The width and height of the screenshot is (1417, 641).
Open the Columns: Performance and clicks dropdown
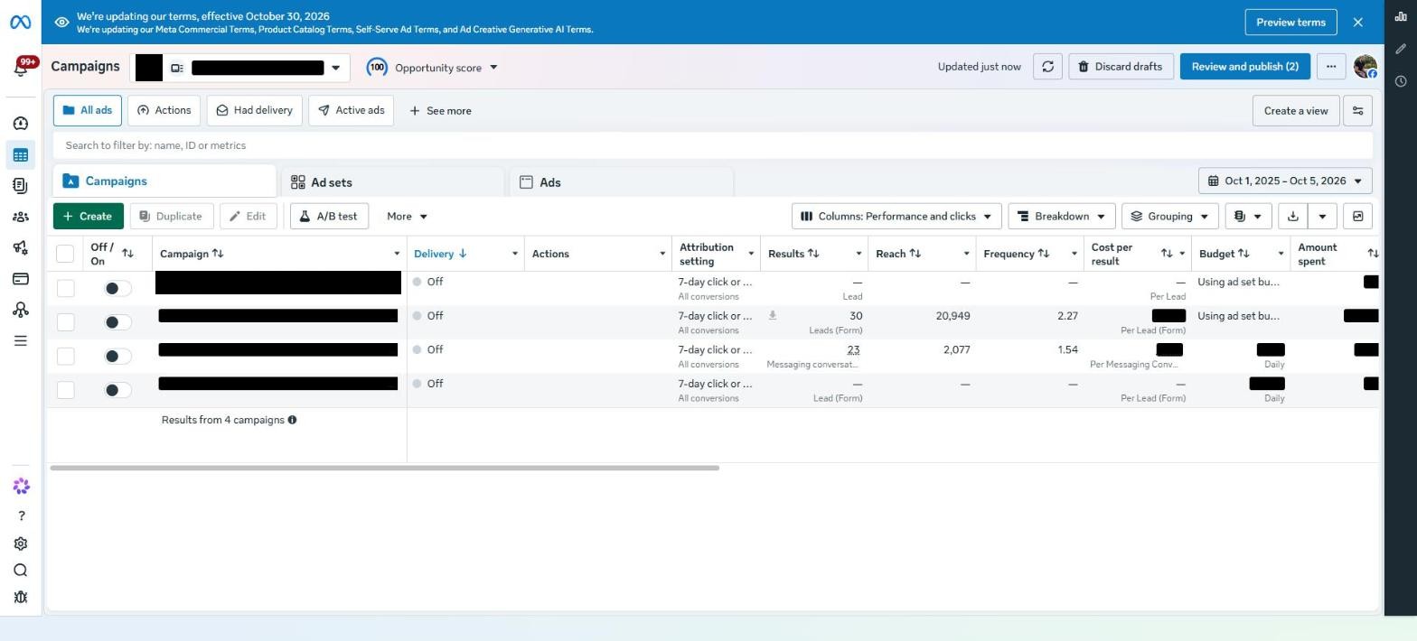[896, 217]
